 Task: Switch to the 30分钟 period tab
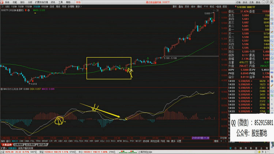point(35,7)
